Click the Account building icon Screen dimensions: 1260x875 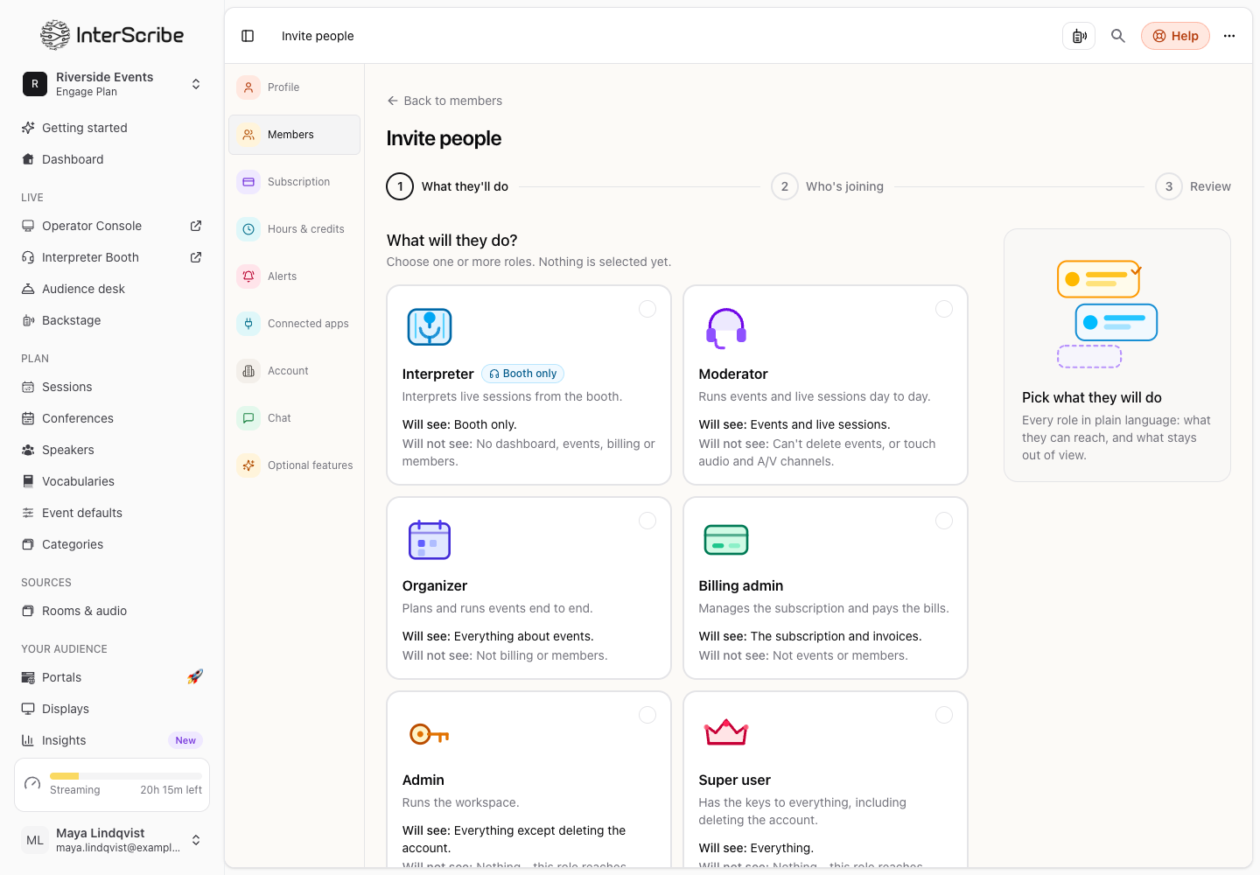(x=248, y=371)
